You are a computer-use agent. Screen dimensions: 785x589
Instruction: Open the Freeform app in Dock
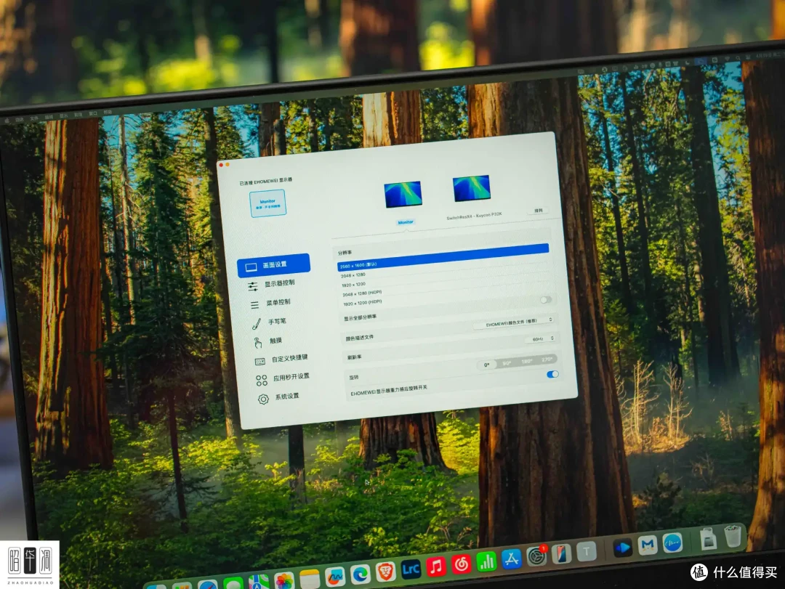pos(334,577)
